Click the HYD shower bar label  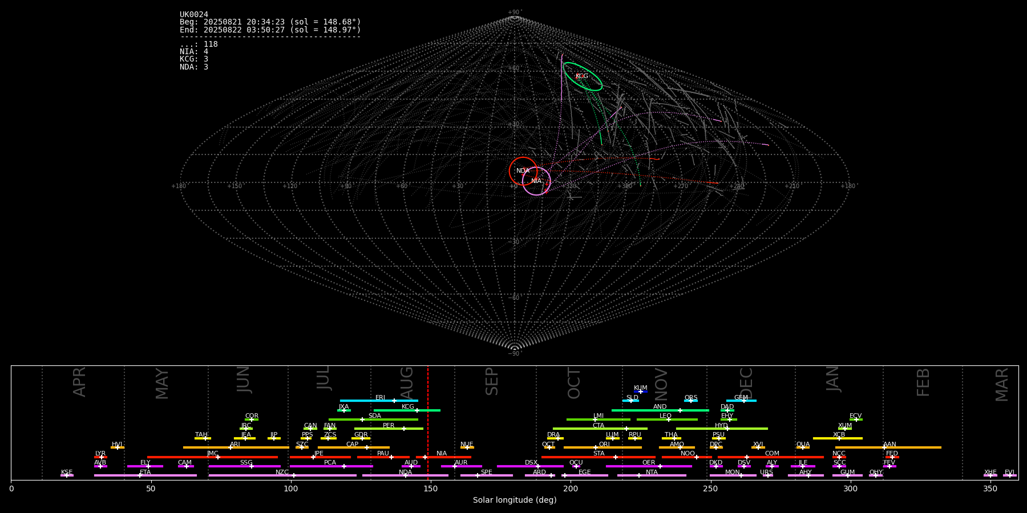pos(721,426)
